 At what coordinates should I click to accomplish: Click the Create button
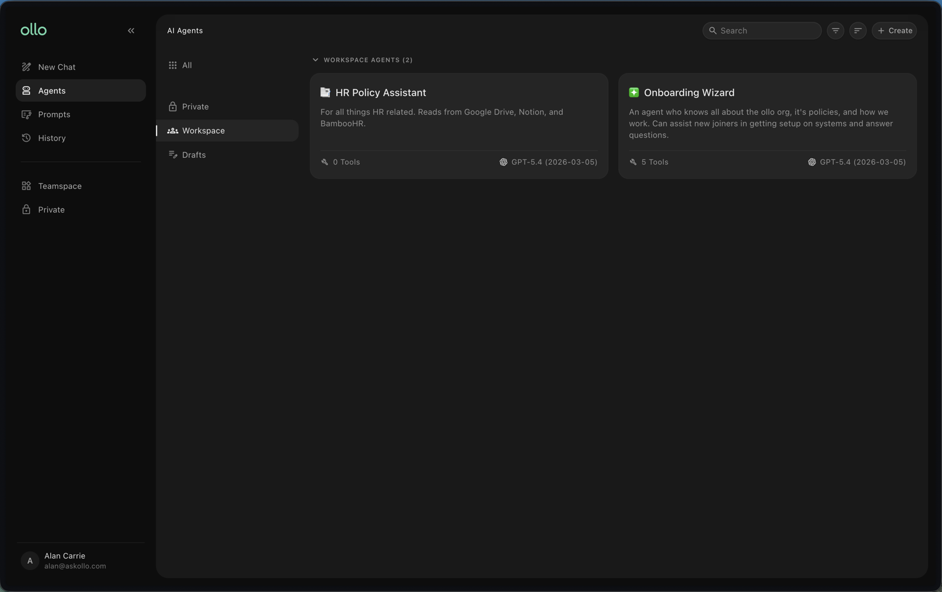click(x=894, y=31)
